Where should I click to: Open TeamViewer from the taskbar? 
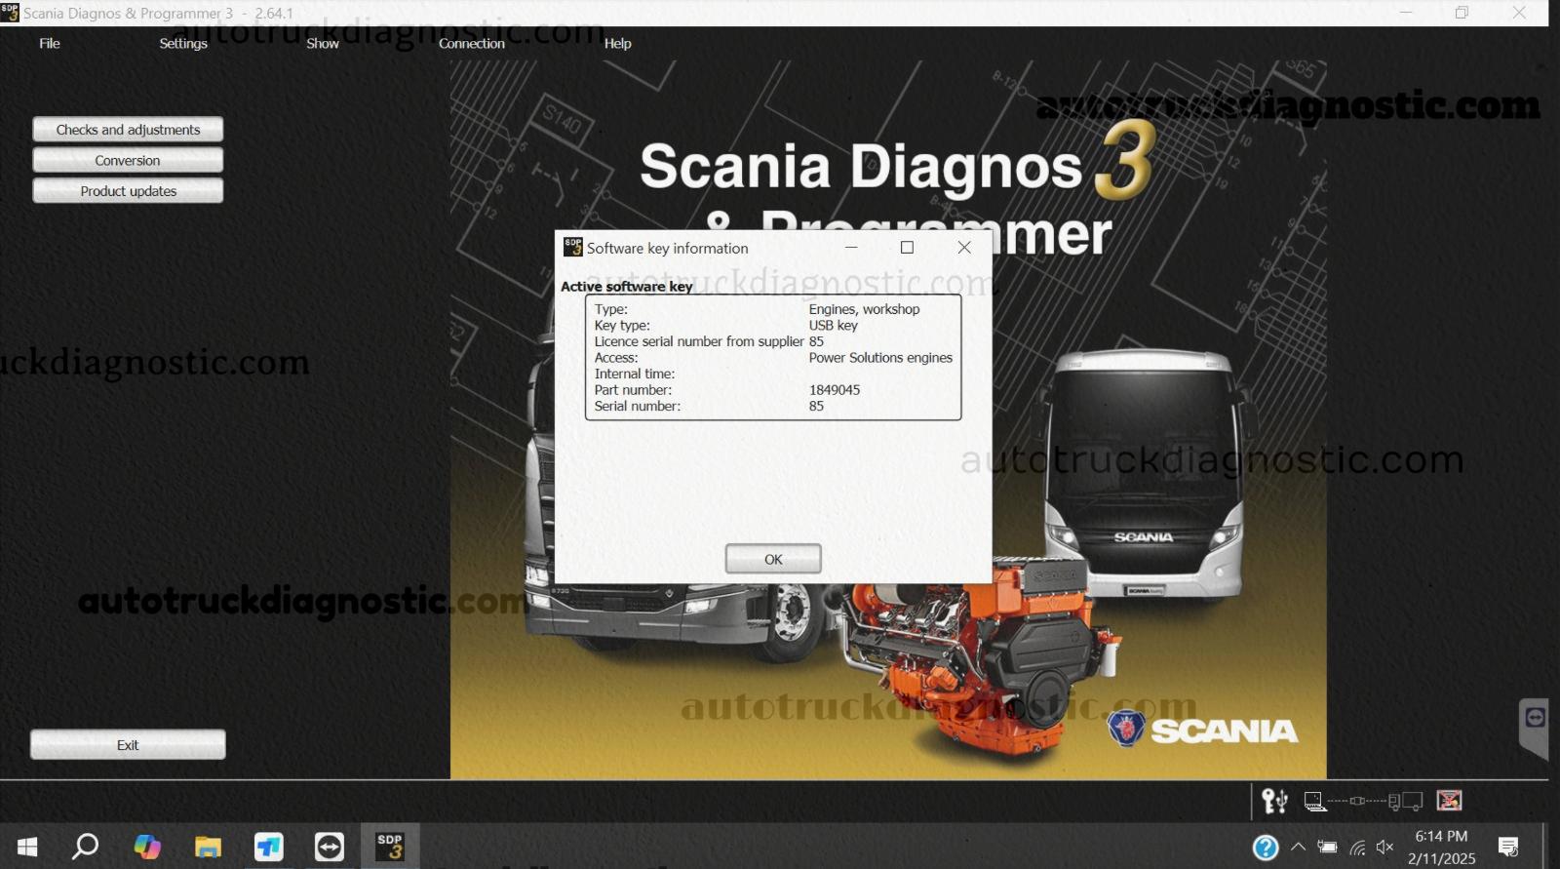330,846
